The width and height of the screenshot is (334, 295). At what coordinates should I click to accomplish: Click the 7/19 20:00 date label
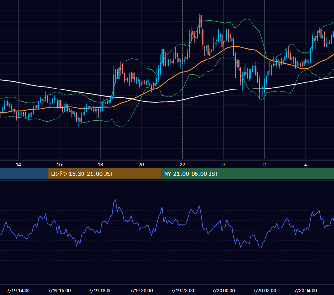coord(141,290)
